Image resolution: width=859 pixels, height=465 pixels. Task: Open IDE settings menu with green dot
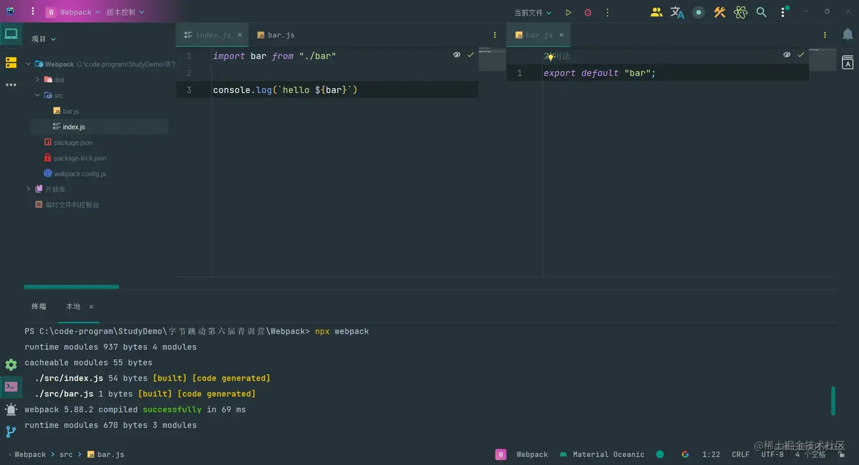coord(783,12)
